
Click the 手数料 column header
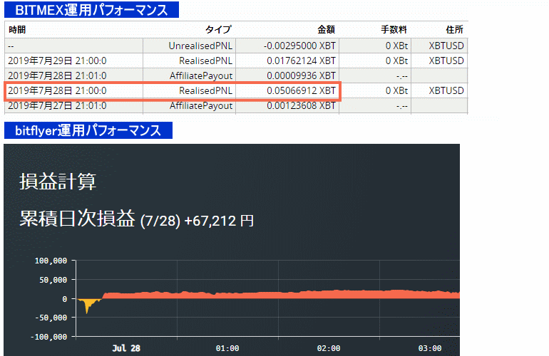(x=394, y=30)
